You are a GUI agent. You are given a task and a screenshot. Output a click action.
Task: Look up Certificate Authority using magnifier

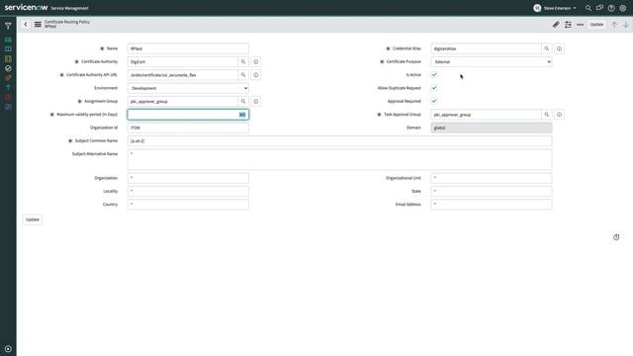pyautogui.click(x=243, y=61)
